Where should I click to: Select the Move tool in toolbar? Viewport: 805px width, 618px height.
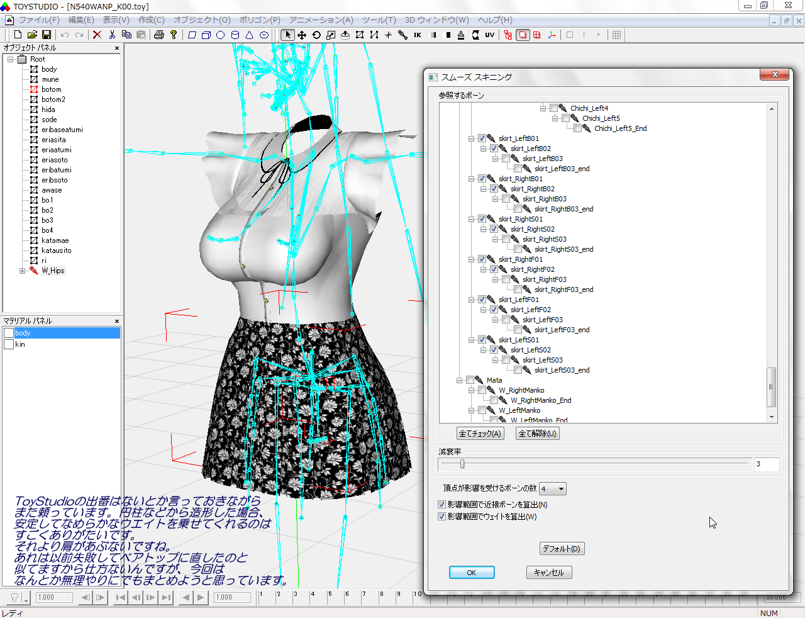pyautogui.click(x=302, y=35)
